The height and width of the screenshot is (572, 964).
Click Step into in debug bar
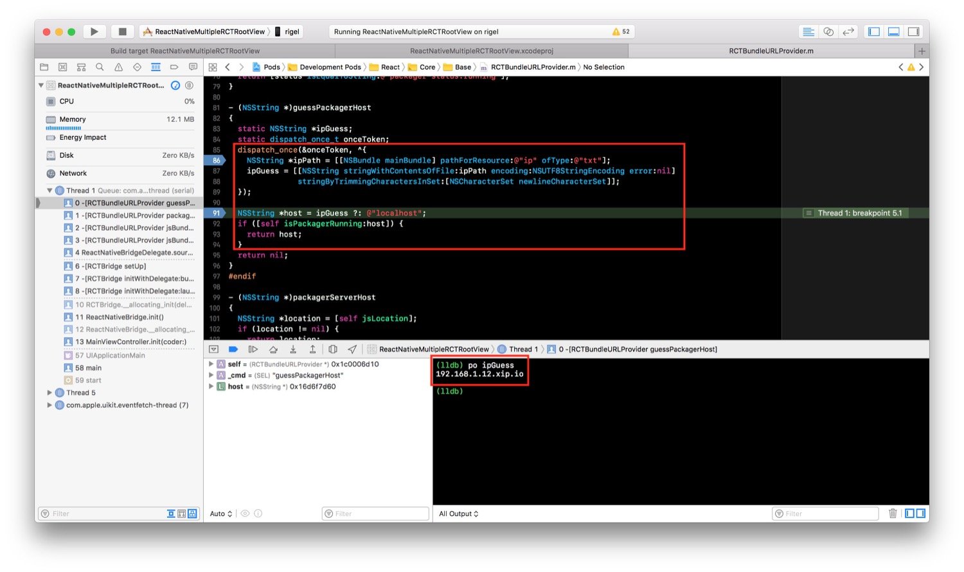(293, 349)
